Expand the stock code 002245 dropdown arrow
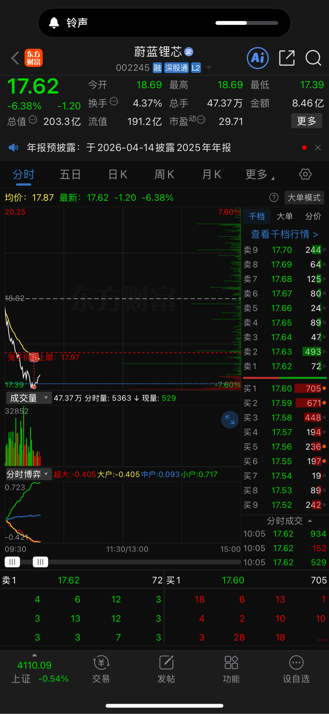 tap(209, 68)
